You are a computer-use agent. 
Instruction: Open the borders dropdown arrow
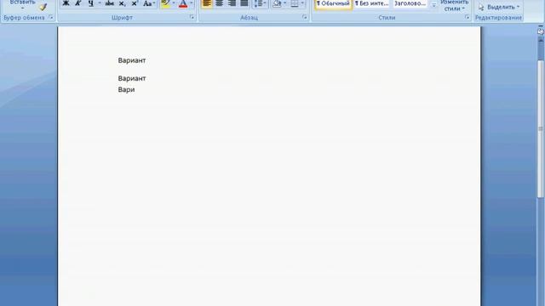point(302,3)
